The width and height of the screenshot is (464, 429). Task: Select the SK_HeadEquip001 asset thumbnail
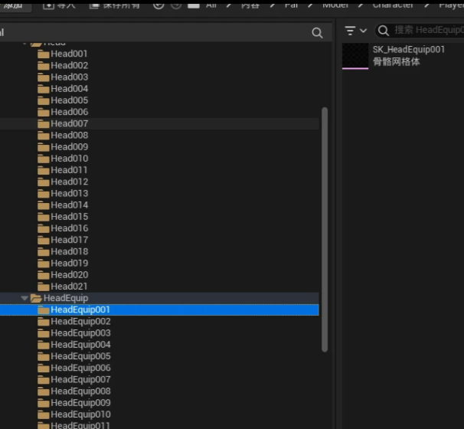[355, 56]
